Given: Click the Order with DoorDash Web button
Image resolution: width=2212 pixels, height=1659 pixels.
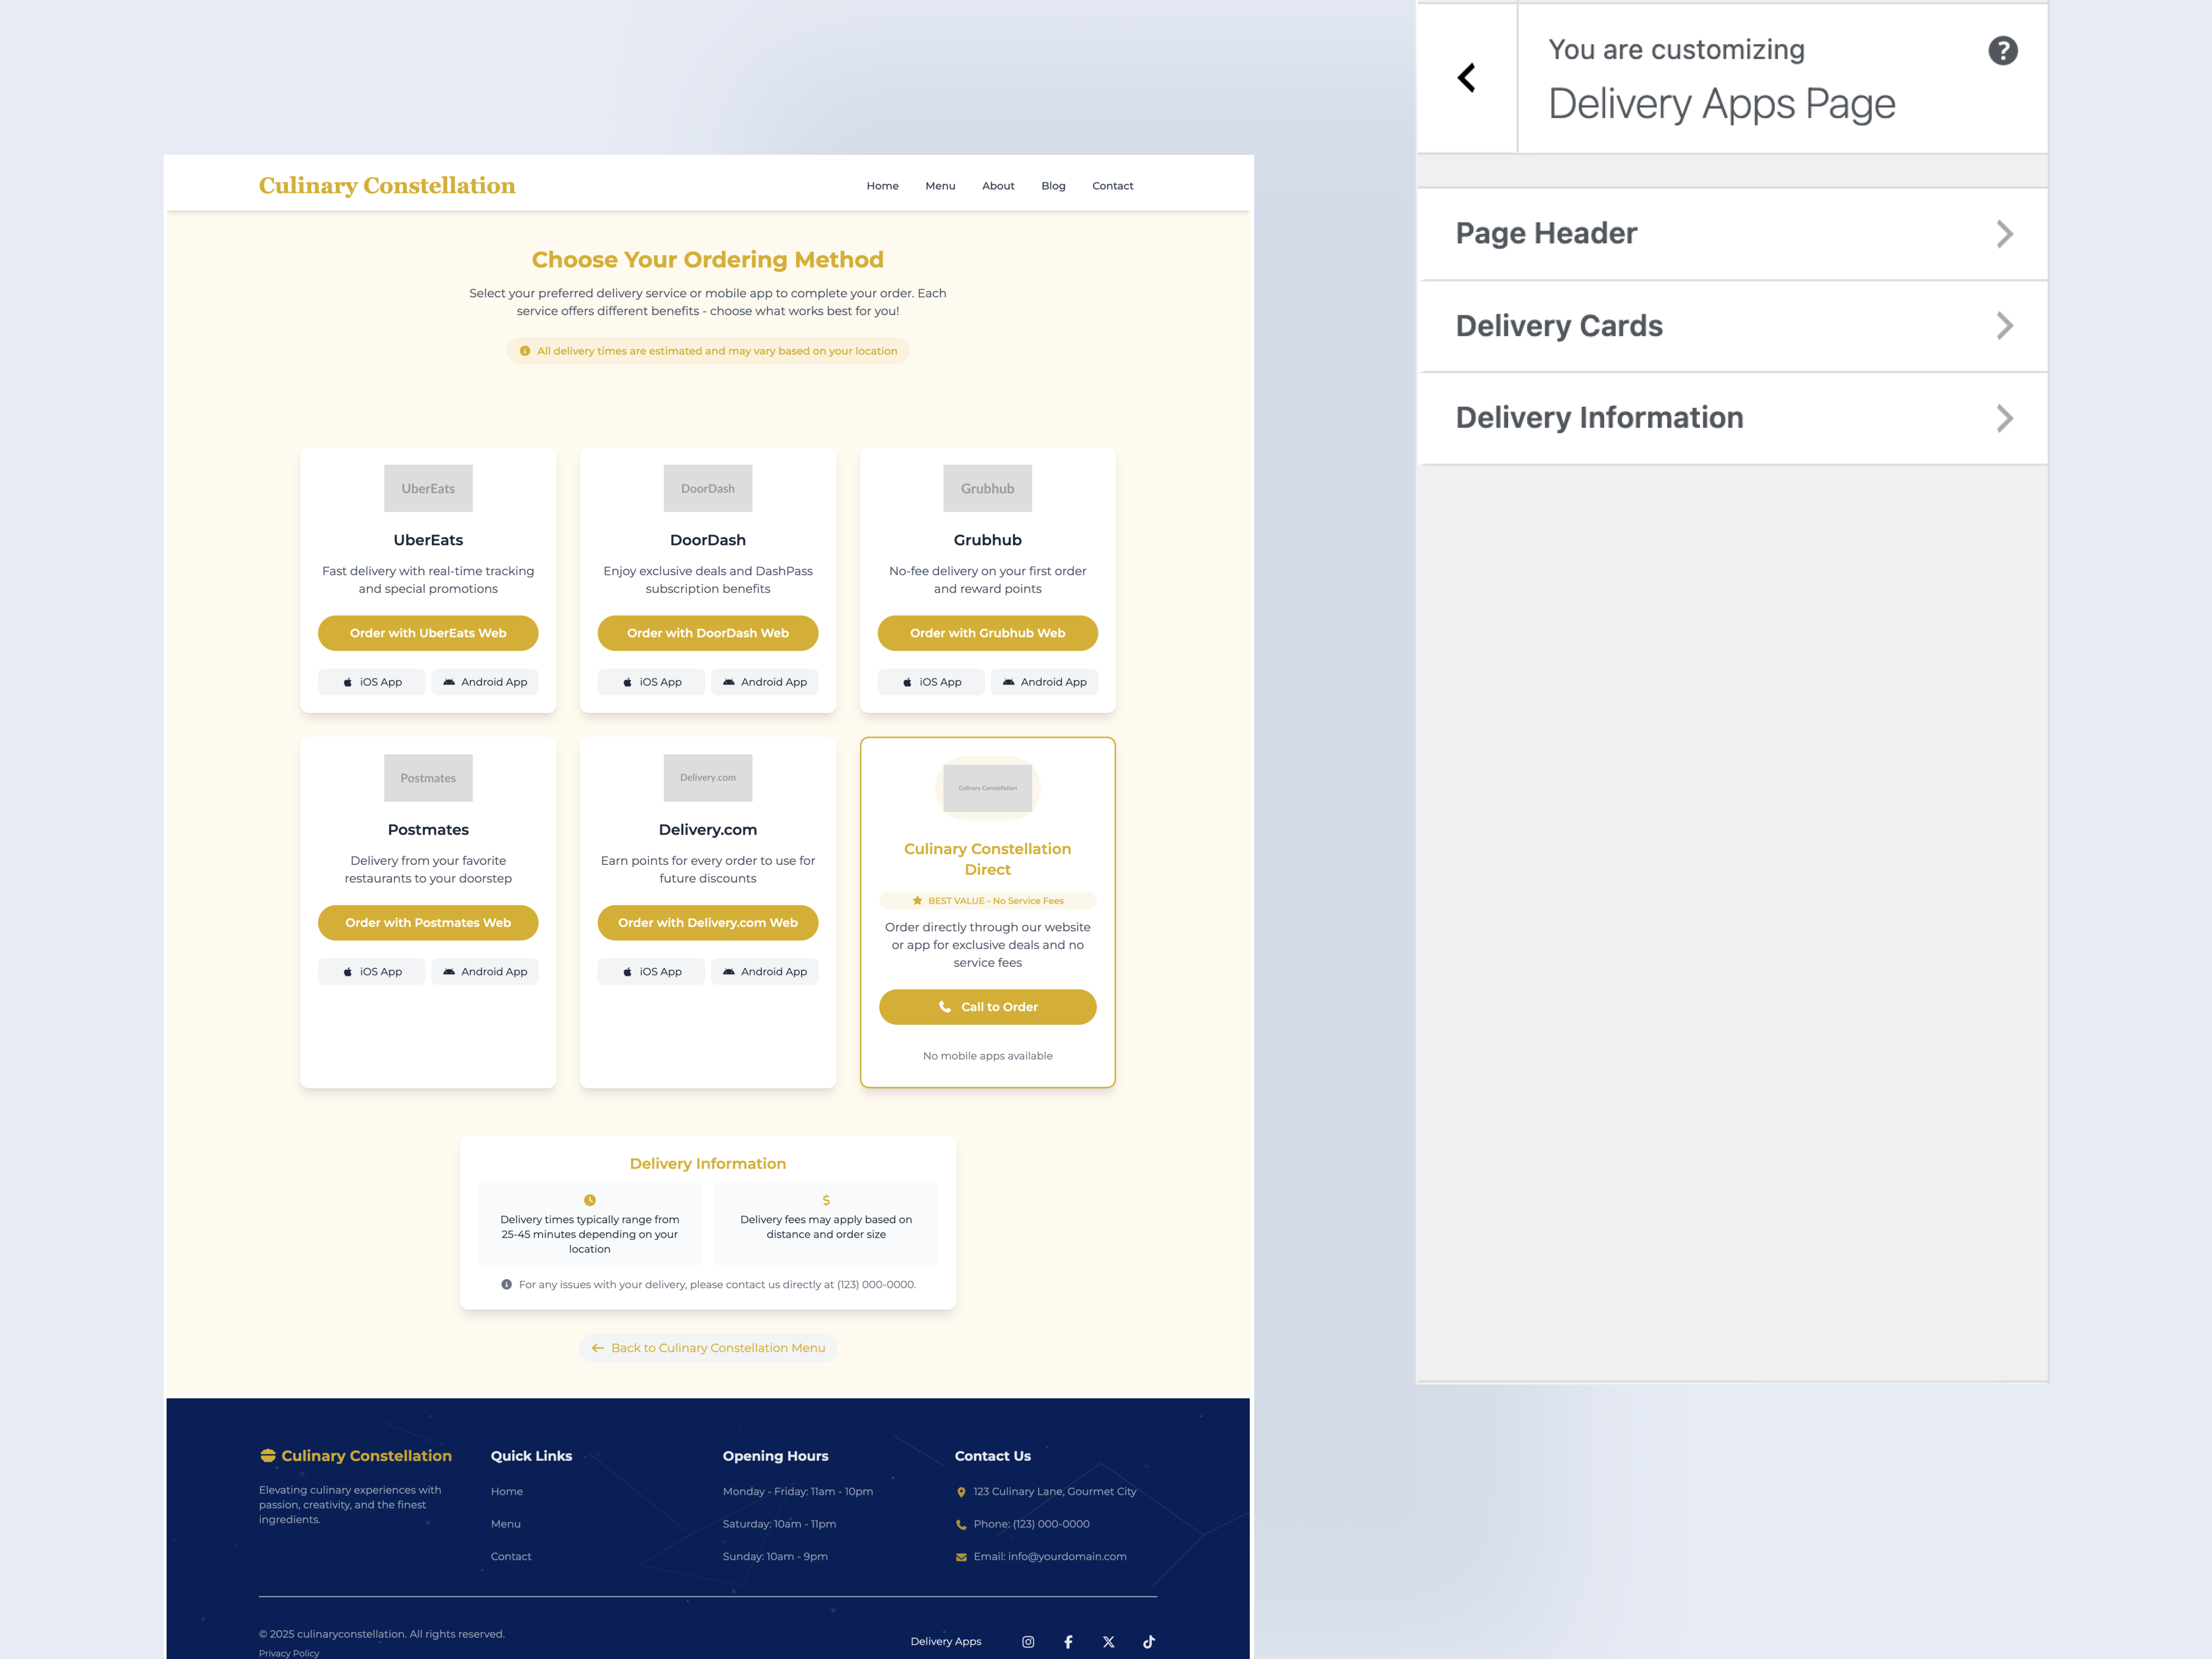Looking at the screenshot, I should [x=707, y=633].
